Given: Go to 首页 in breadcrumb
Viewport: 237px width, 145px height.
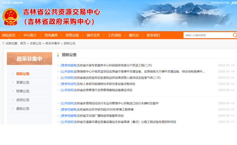Looking at the screenshot, I should tap(23, 43).
